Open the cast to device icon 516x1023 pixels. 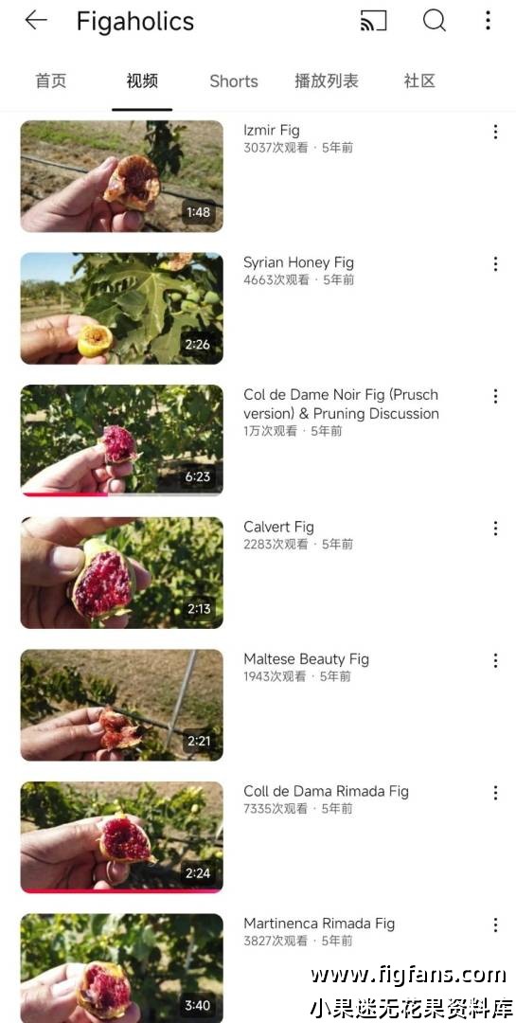click(x=373, y=21)
